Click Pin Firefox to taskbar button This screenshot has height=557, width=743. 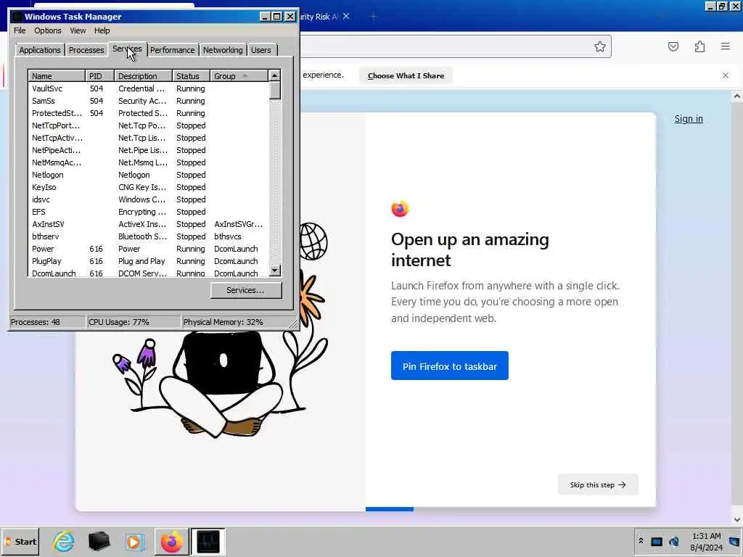pyautogui.click(x=450, y=366)
